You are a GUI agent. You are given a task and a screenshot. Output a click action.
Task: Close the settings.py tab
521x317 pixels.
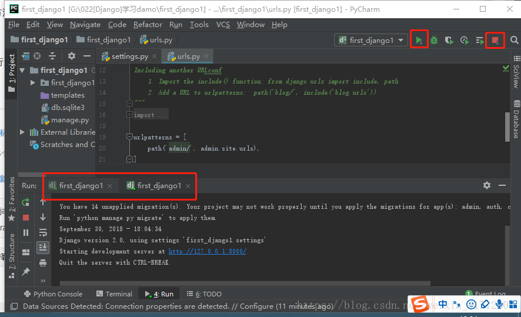click(154, 56)
